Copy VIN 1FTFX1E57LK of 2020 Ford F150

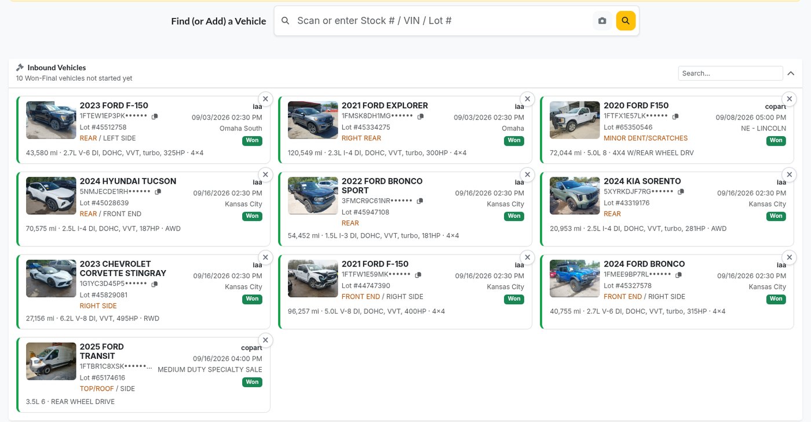[675, 117]
